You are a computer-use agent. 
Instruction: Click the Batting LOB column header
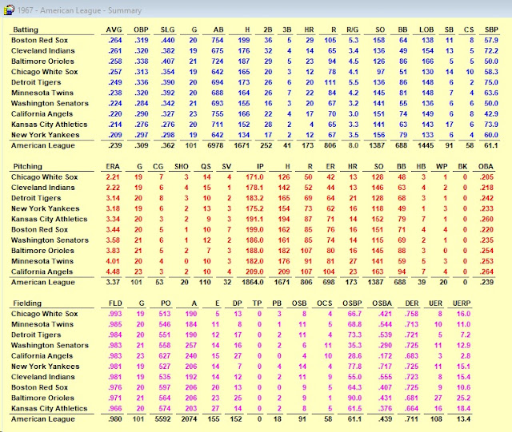[x=426, y=30]
